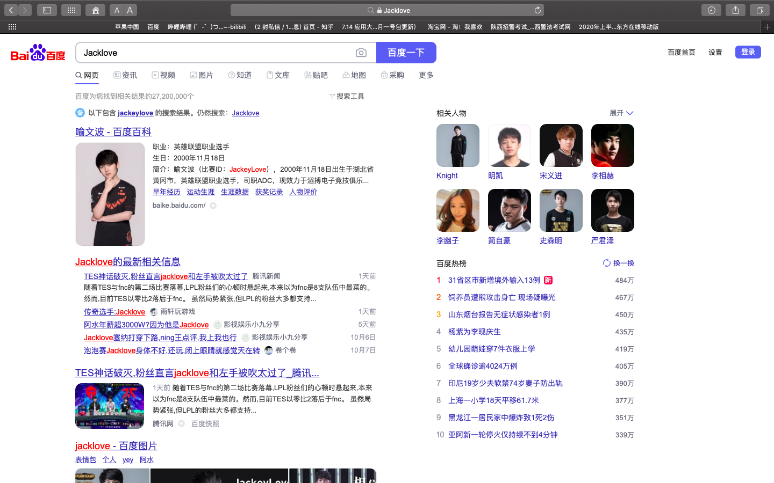Image resolution: width=774 pixels, height=483 pixels.
Task: Open a new tab with plus button
Action: [767, 27]
